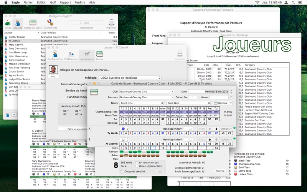
Task: Click the scorecard icon in Carte de Score window
Action: pyautogui.click(x=94, y=92)
